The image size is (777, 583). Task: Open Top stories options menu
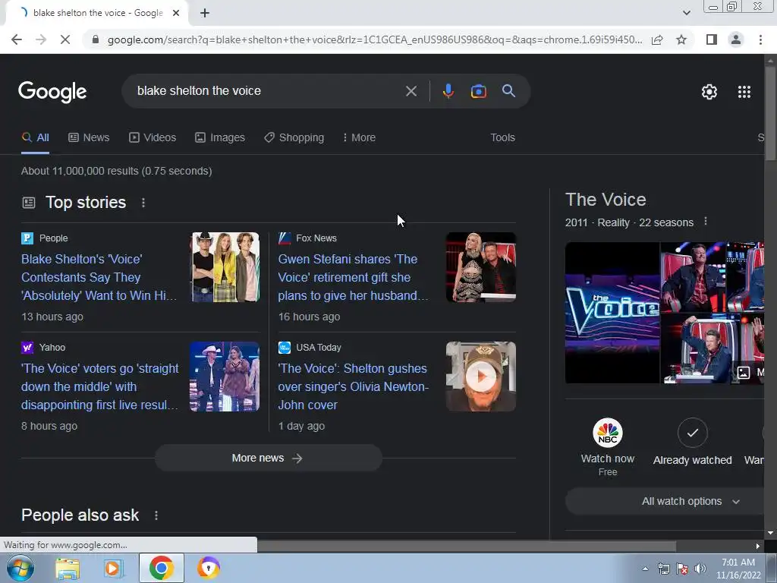pyautogui.click(x=143, y=203)
